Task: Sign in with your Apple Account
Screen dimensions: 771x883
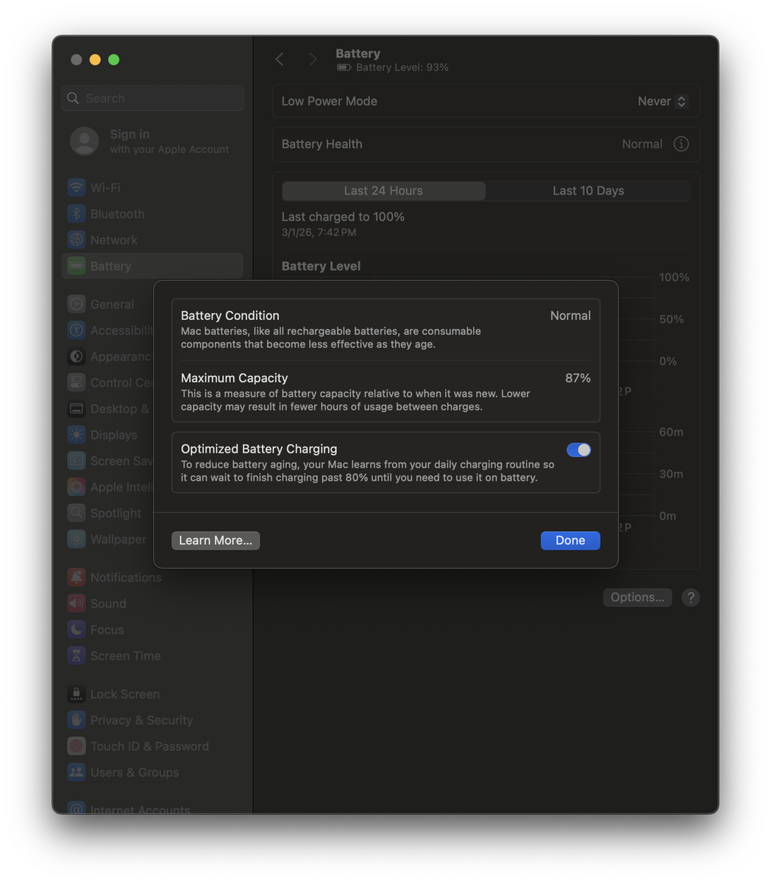Action: click(151, 141)
